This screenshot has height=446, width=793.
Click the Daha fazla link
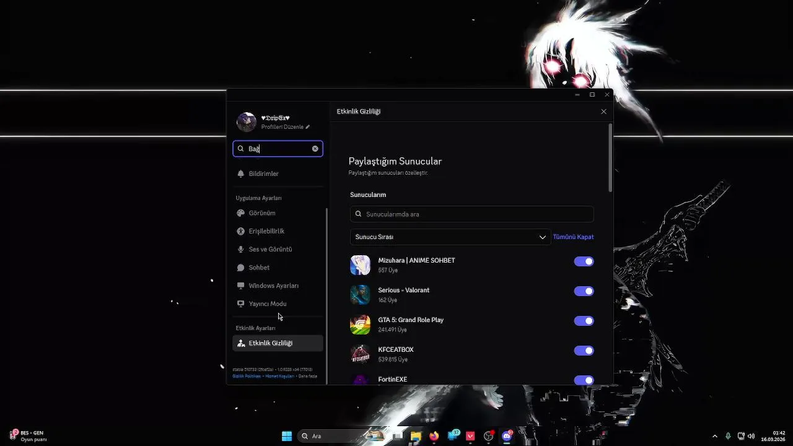click(x=308, y=376)
